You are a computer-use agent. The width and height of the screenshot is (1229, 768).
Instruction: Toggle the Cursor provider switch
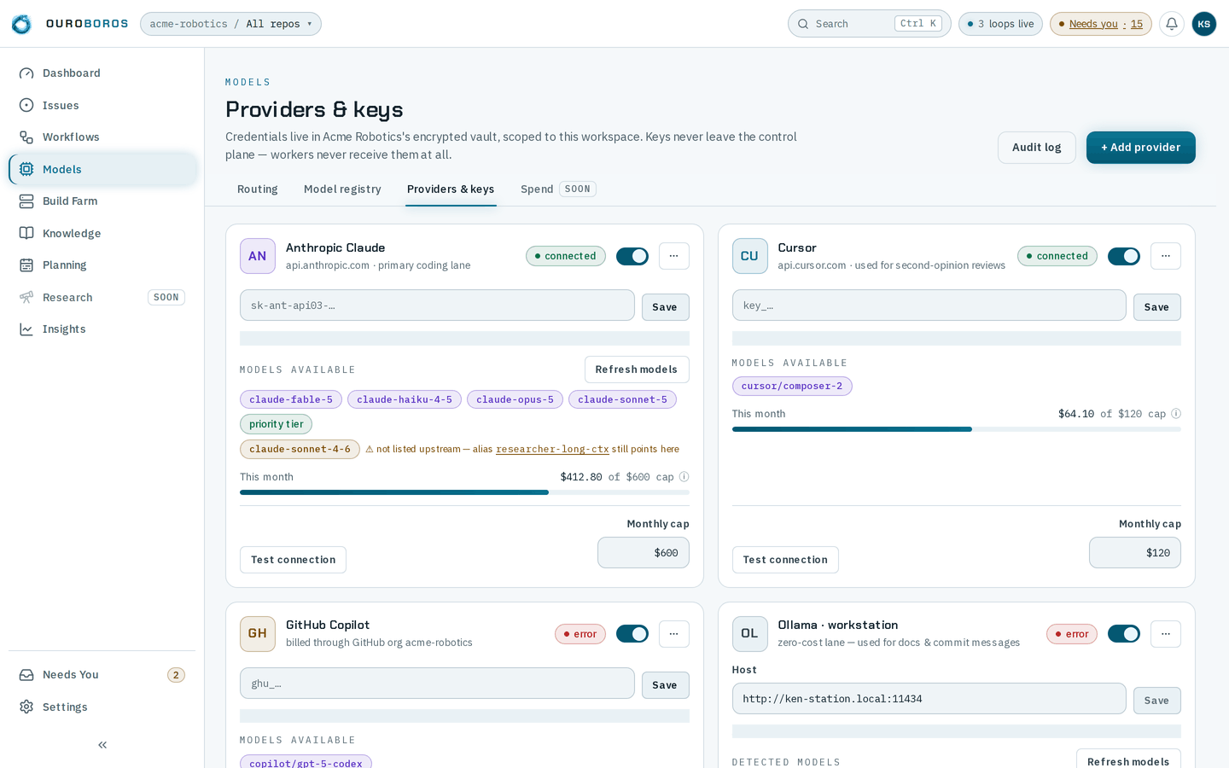point(1124,256)
